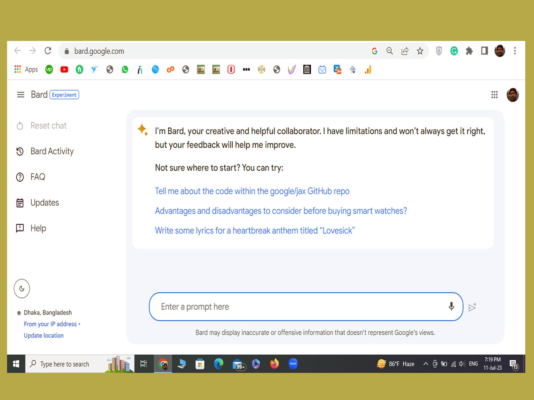This screenshot has width=534, height=400.
Task: Share this page using the share icon
Action: [x=405, y=51]
